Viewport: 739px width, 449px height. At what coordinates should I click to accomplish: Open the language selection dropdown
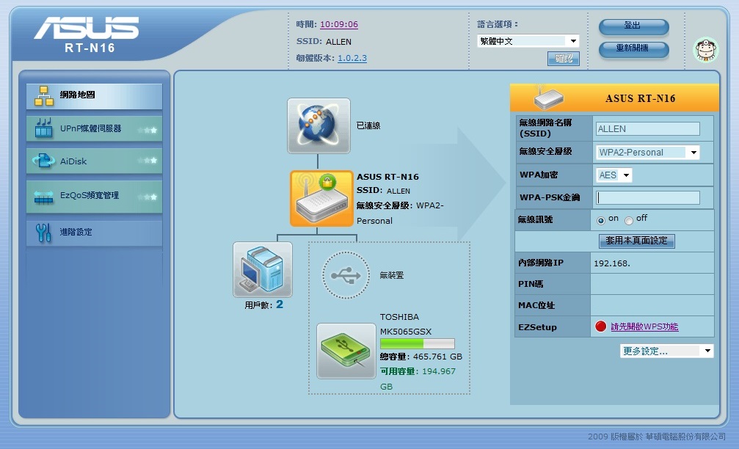[x=528, y=41]
